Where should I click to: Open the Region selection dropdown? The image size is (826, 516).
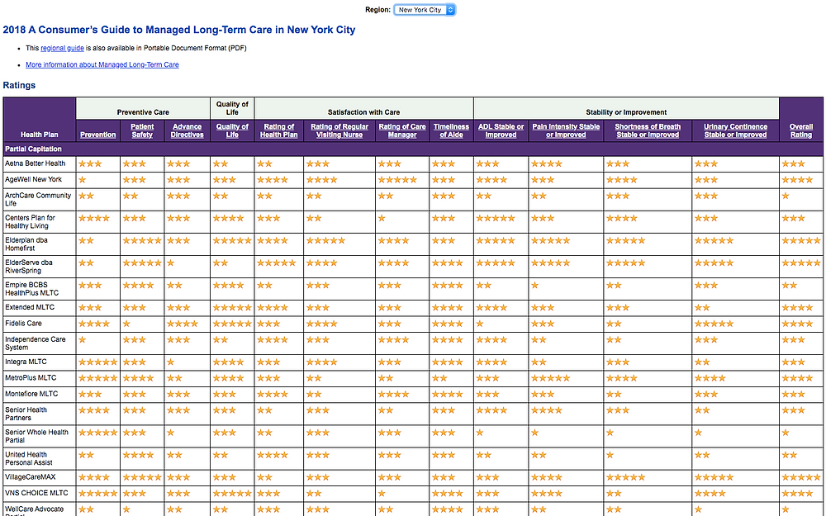coord(425,10)
